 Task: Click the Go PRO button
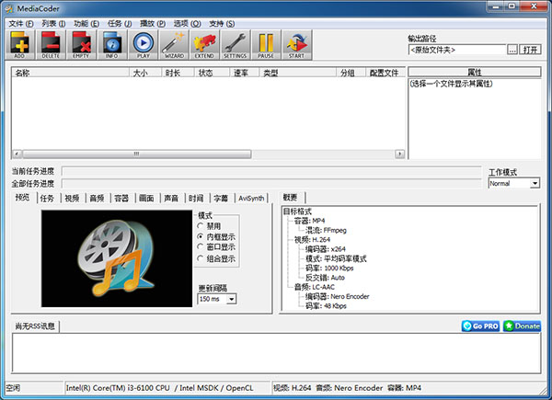[479, 326]
